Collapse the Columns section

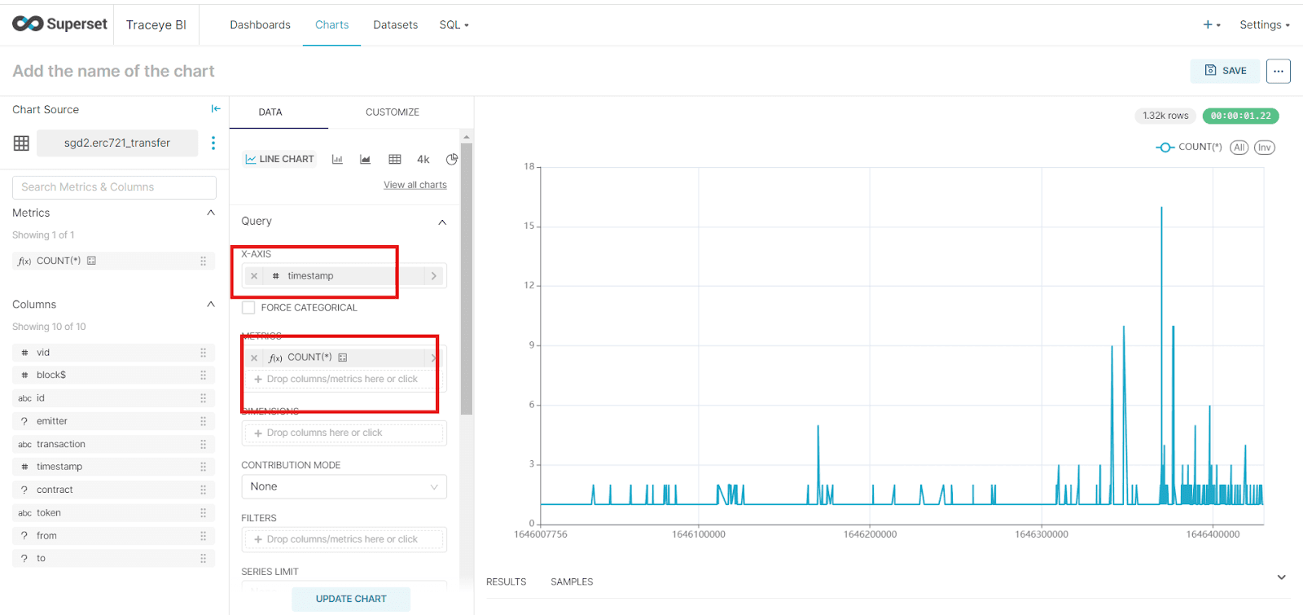pos(211,304)
